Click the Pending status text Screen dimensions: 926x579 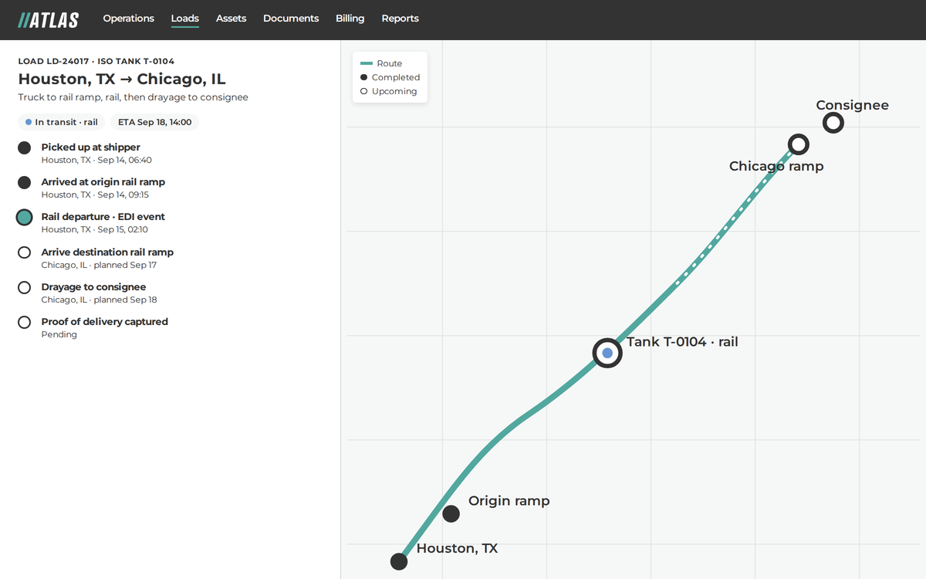(x=59, y=335)
